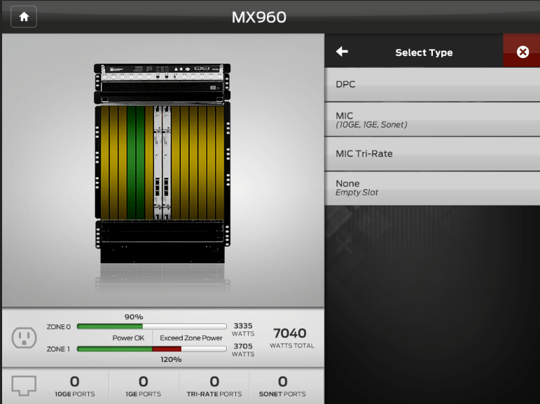The width and height of the screenshot is (540, 404).
Task: Click the power outlet icon
Action: pyautogui.click(x=24, y=338)
